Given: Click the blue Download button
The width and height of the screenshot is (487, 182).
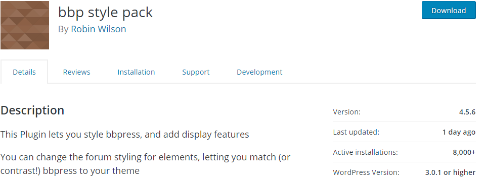Looking at the screenshot, I should pos(449,10).
